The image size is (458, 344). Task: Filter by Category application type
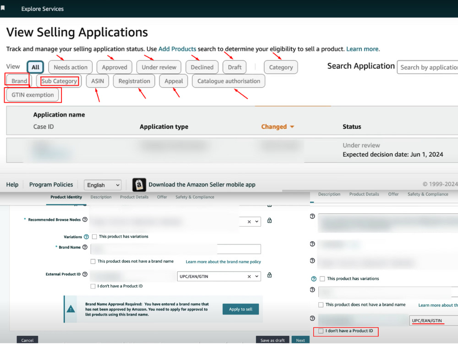click(x=281, y=67)
